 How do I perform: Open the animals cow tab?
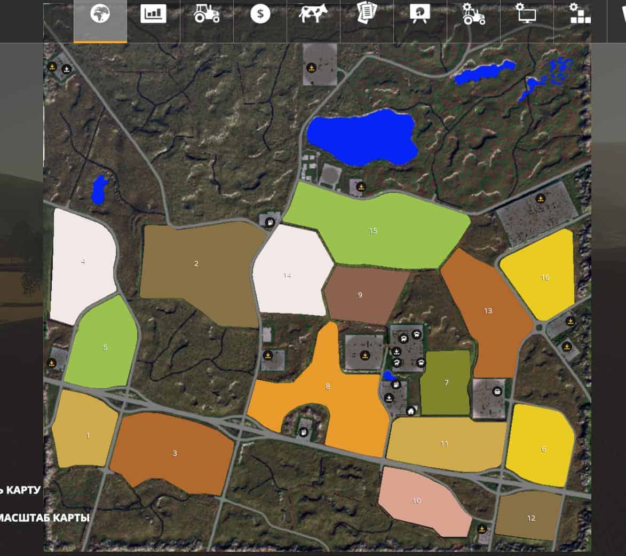point(313,14)
